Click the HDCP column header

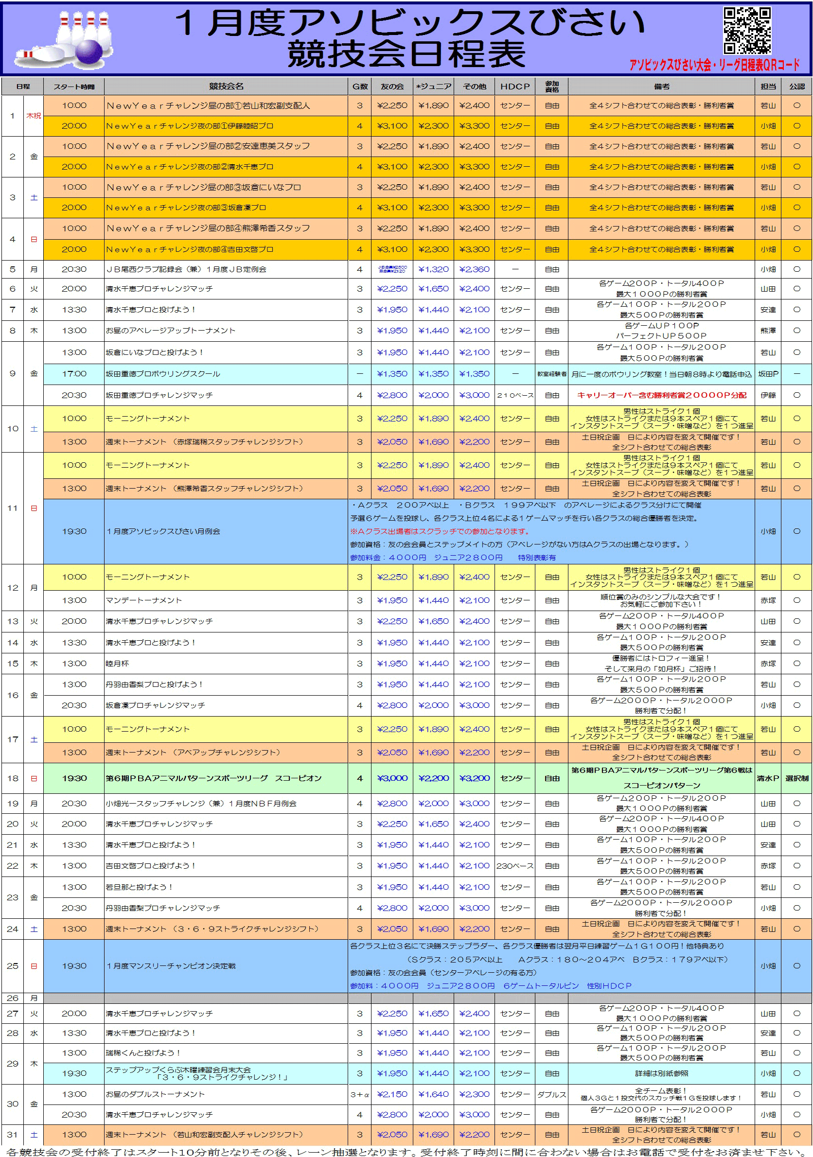point(514,87)
